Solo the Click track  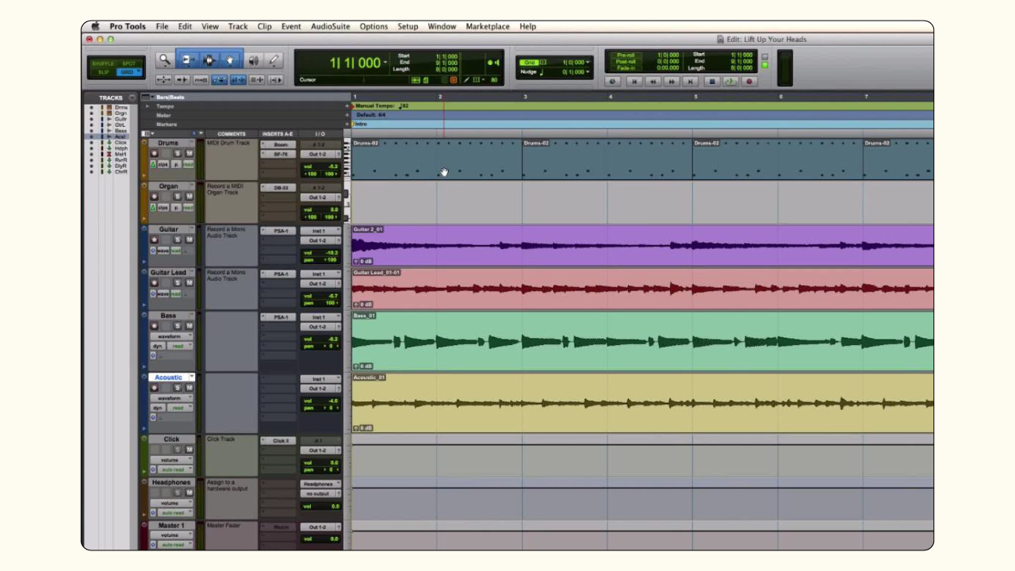pyautogui.click(x=178, y=450)
